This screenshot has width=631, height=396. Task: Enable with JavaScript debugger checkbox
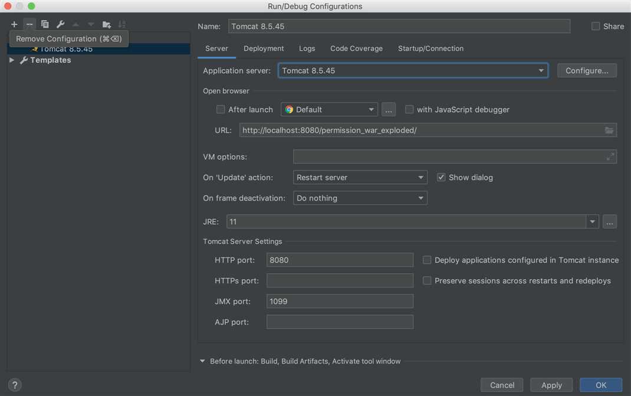(x=409, y=109)
